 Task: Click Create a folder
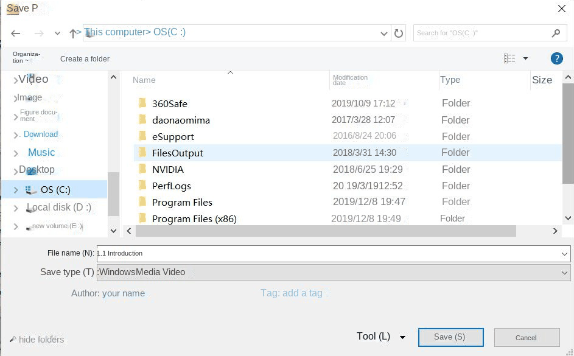tap(85, 59)
